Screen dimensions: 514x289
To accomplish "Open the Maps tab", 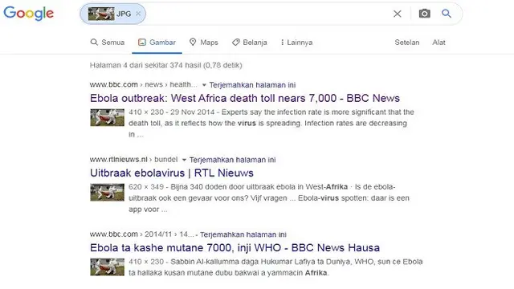I will tap(203, 43).
